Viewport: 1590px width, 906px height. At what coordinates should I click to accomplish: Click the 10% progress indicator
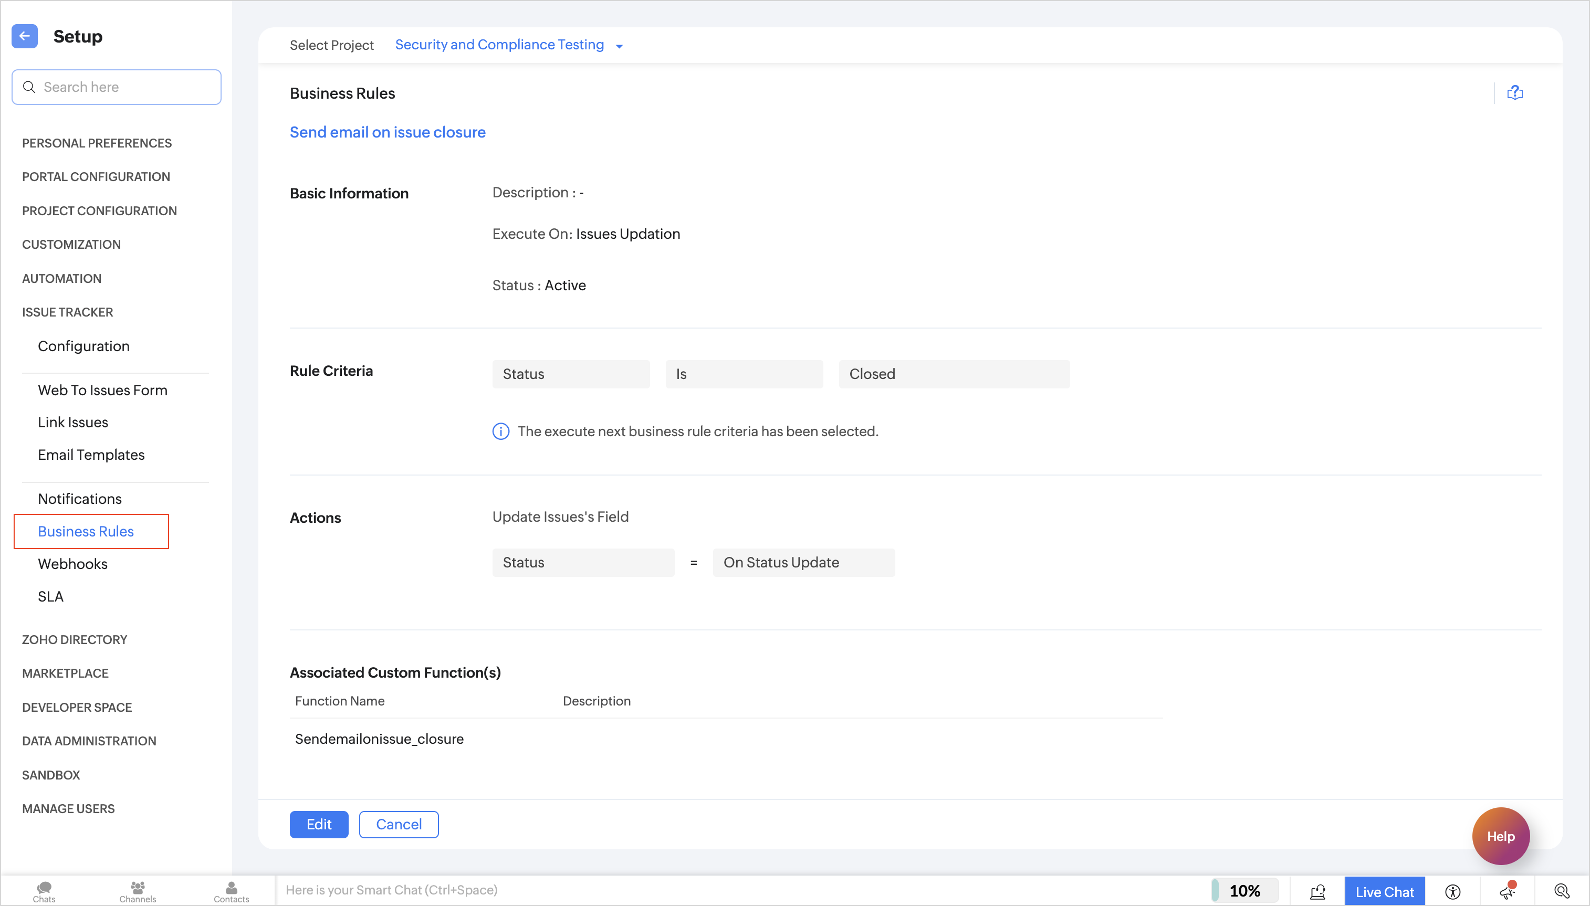click(x=1244, y=890)
